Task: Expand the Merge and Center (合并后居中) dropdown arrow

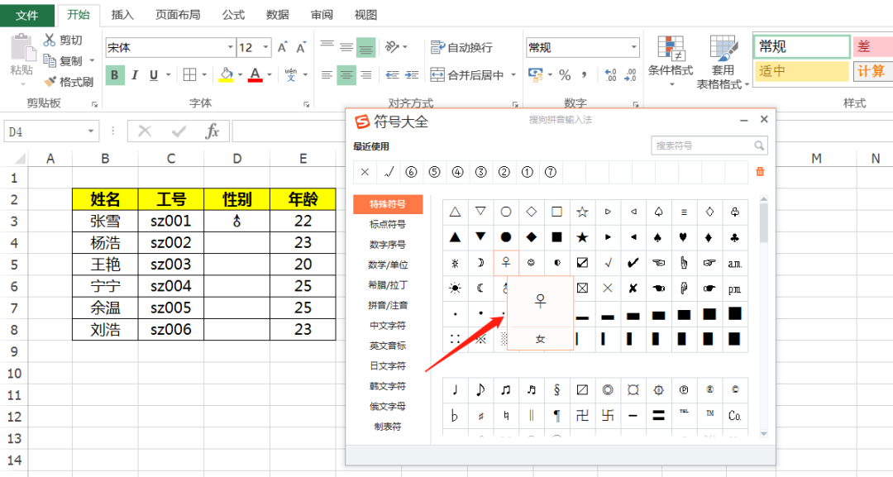Action: tap(513, 74)
